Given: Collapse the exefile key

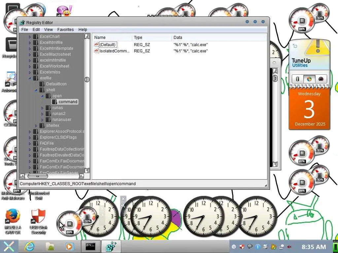Looking at the screenshot, I should click(x=30, y=78).
